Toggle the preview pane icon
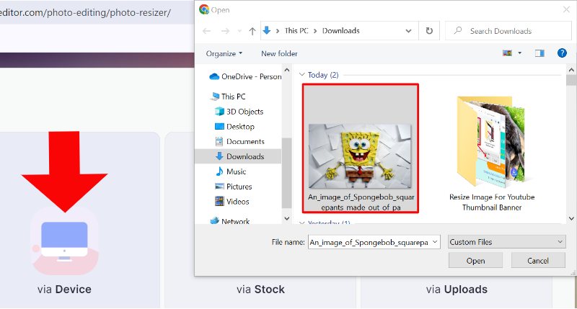Screen dimensions: 577x309 tap(539, 53)
